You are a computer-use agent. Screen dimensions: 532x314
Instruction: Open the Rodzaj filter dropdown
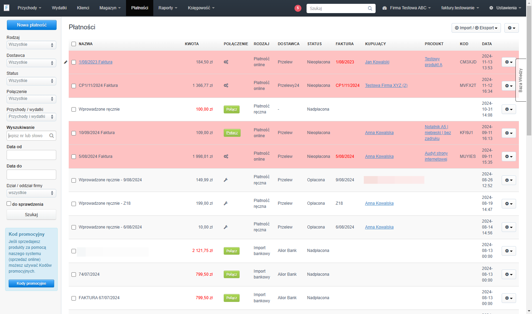(x=31, y=45)
